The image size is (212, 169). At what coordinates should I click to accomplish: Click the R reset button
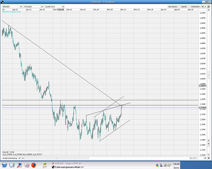[x=209, y=158]
